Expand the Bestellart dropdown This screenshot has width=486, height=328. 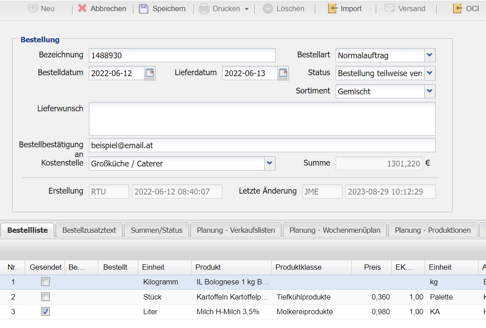tap(430, 55)
